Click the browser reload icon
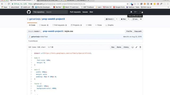The image size is (170, 95). pyautogui.click(x=9, y=4)
